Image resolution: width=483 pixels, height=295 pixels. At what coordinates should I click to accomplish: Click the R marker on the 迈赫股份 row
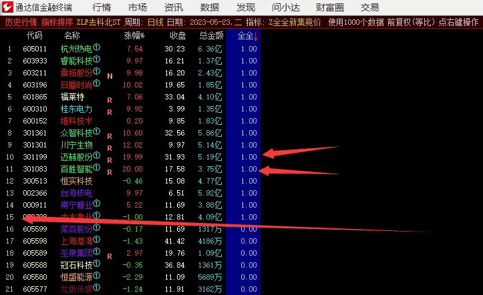point(110,160)
